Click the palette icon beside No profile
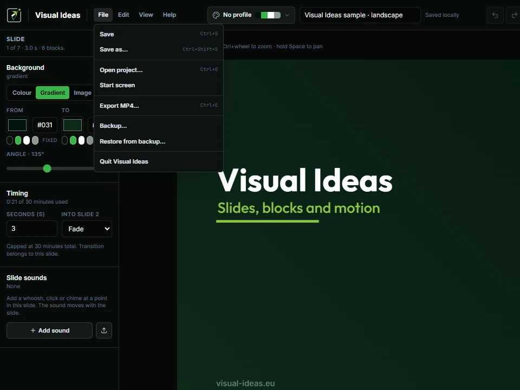Viewport: 520px width, 390px height. (216, 15)
